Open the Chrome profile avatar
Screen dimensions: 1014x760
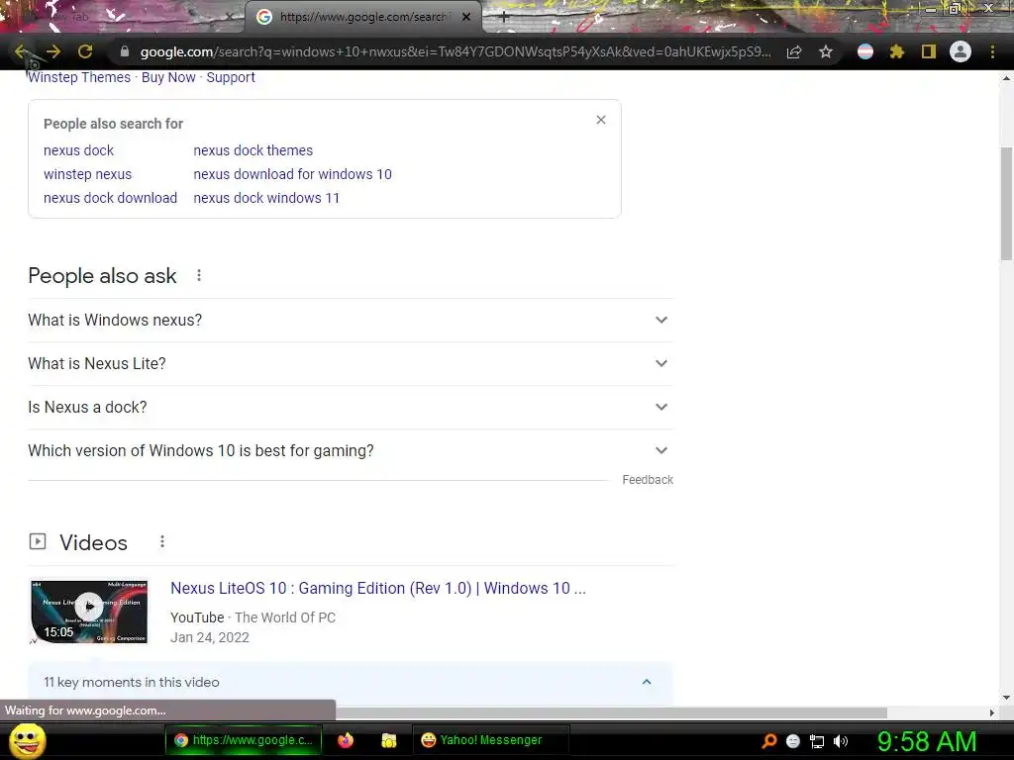(x=961, y=51)
